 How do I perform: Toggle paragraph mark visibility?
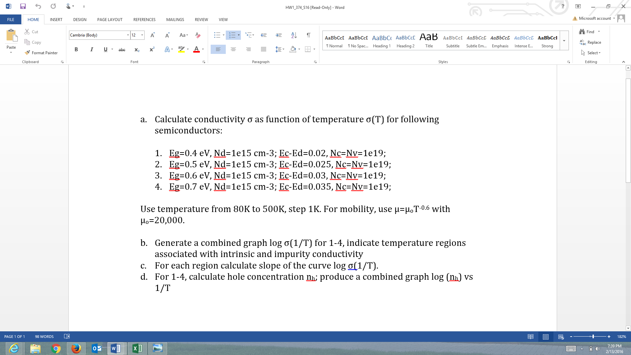pyautogui.click(x=308, y=35)
